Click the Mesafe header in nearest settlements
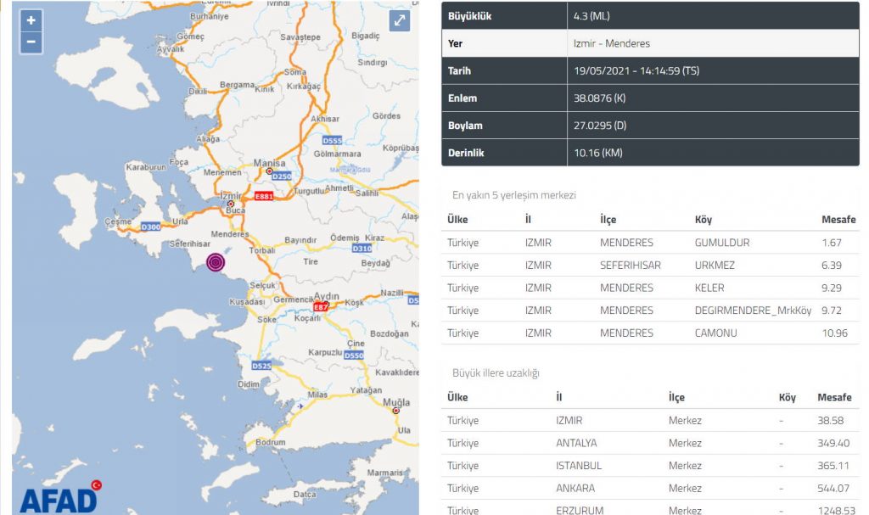This screenshot has width=869, height=515. pyautogui.click(x=838, y=220)
